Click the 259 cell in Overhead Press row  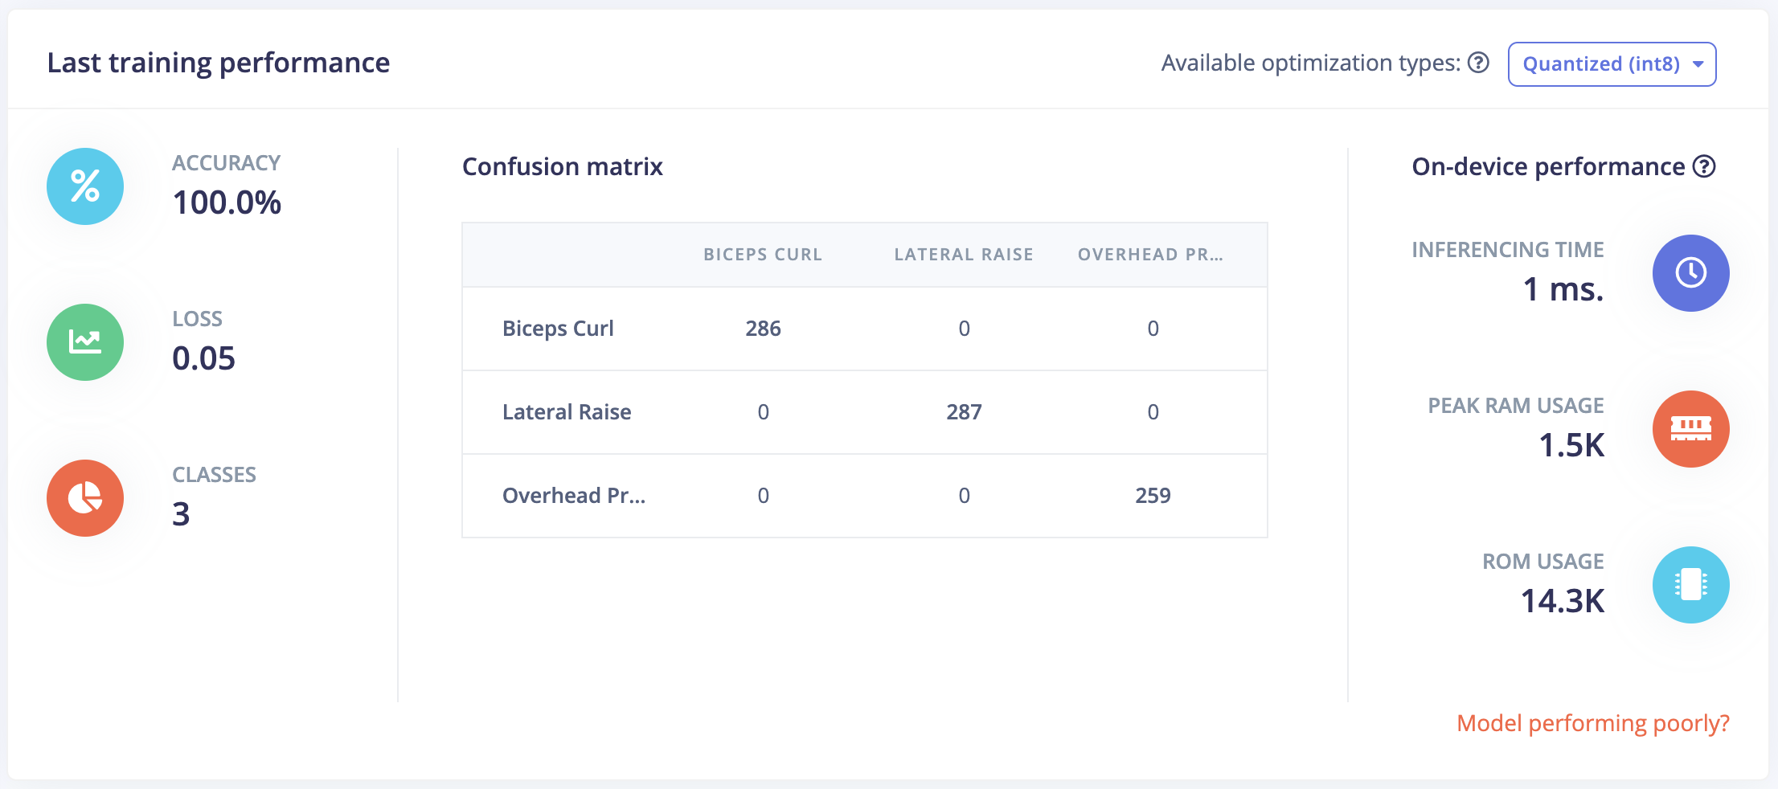[x=1153, y=496]
